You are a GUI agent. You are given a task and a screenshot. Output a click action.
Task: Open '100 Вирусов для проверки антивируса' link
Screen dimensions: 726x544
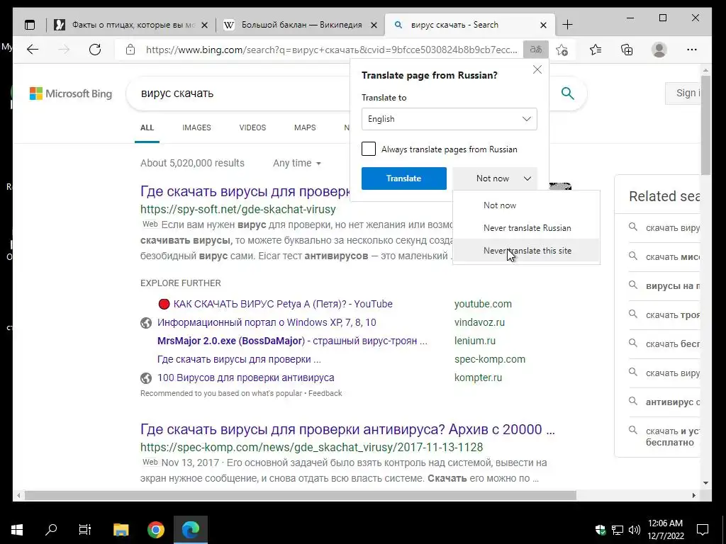[x=245, y=378]
